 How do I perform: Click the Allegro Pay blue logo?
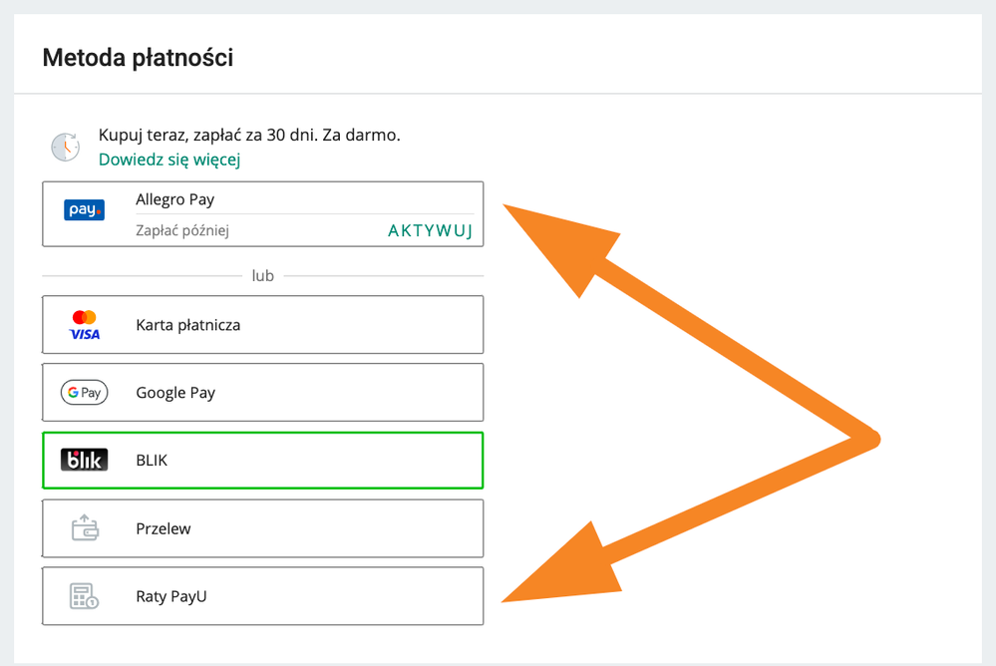[84, 209]
